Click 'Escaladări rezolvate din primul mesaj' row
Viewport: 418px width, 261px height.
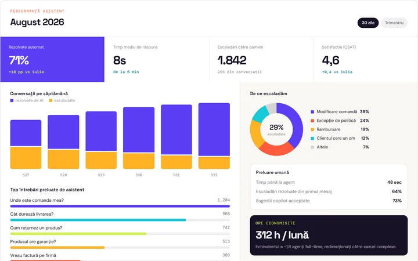[x=329, y=191]
